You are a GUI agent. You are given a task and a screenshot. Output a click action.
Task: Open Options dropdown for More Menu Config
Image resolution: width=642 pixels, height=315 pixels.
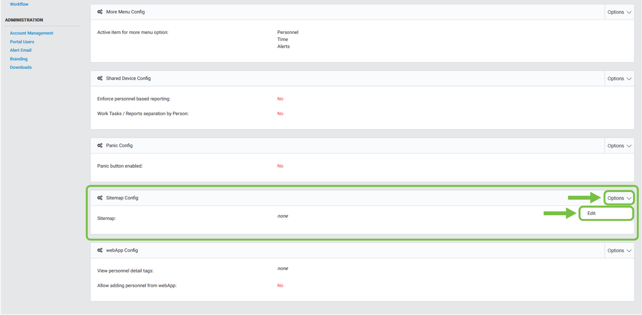(619, 12)
